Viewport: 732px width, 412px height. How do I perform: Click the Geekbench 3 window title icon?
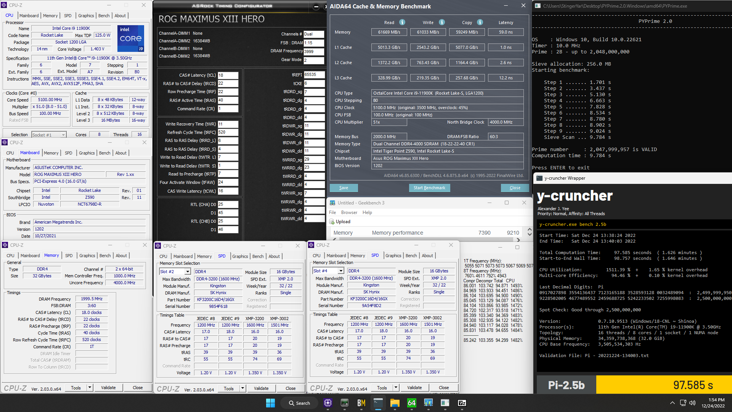332,203
